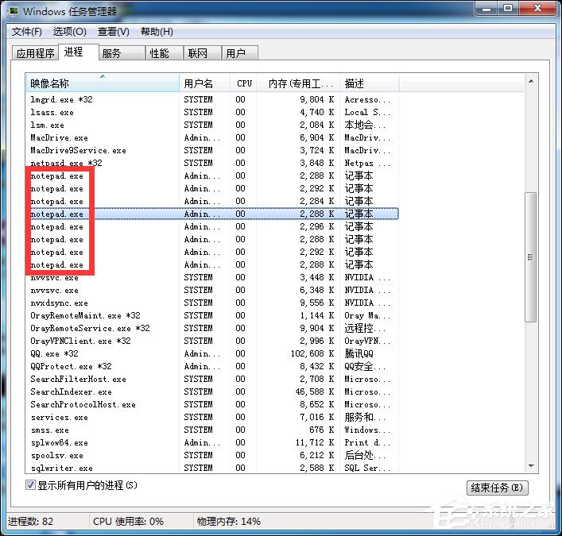Select the smss.exe process
The width and height of the screenshot is (562, 536).
(x=212, y=430)
